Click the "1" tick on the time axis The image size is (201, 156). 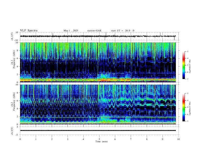(36, 139)
